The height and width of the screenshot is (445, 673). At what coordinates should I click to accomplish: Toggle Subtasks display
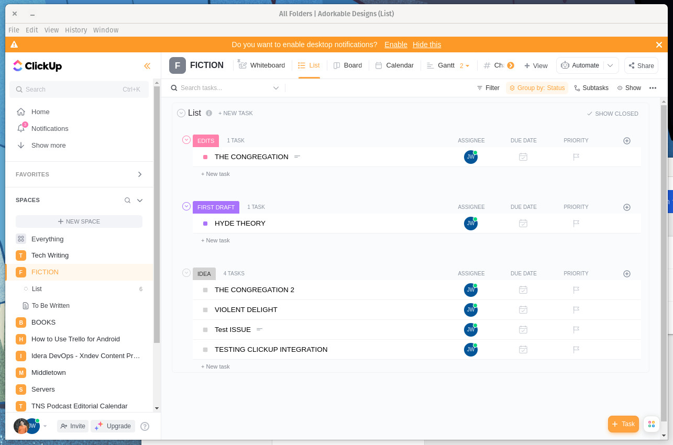pos(591,88)
